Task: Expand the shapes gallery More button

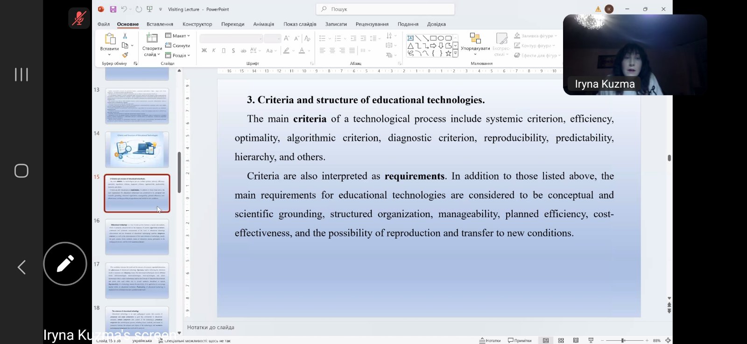Action: coord(455,53)
